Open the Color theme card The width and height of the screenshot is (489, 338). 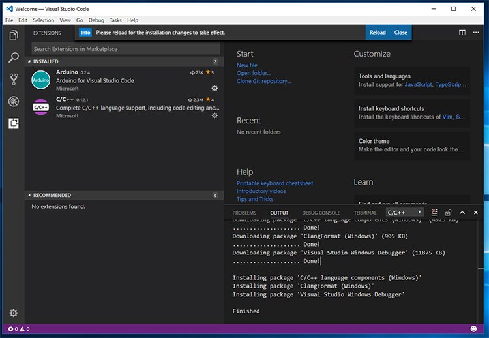click(x=412, y=146)
